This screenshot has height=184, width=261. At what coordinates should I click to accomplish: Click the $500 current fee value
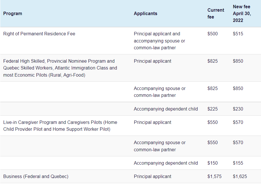(213, 34)
